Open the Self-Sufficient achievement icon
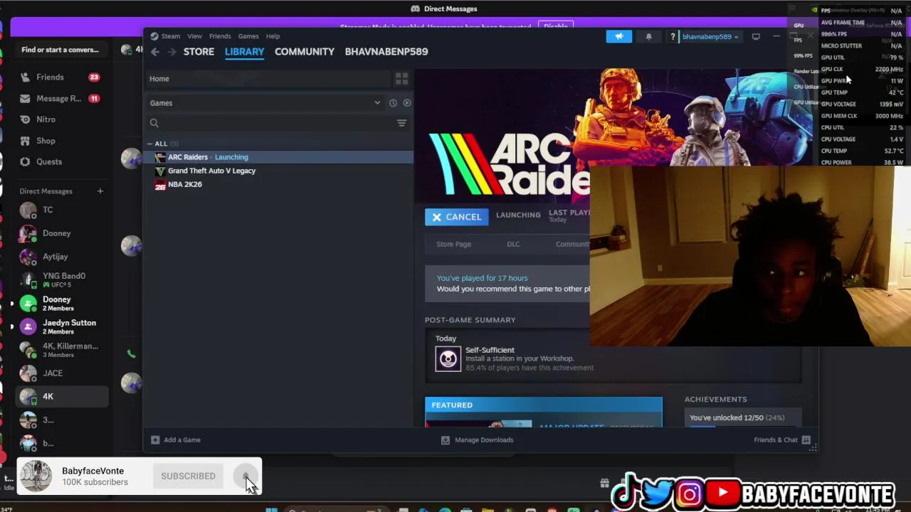The image size is (911, 512). 448,359
